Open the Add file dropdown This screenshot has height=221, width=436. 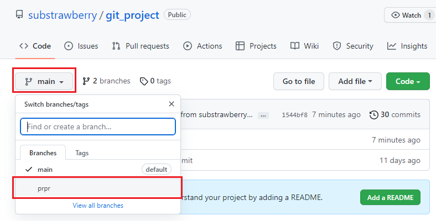tap(355, 81)
